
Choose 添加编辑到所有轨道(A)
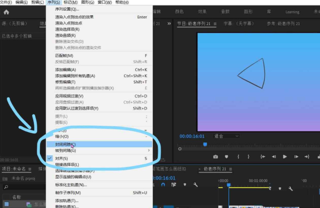point(99,76)
